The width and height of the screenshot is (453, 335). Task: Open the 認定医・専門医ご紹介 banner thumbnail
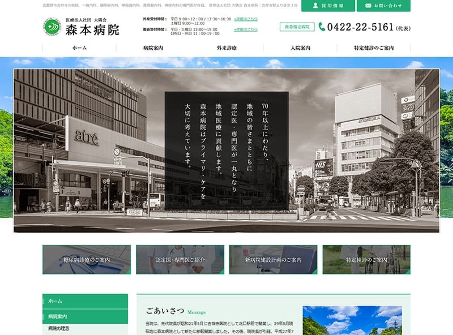pos(180,260)
